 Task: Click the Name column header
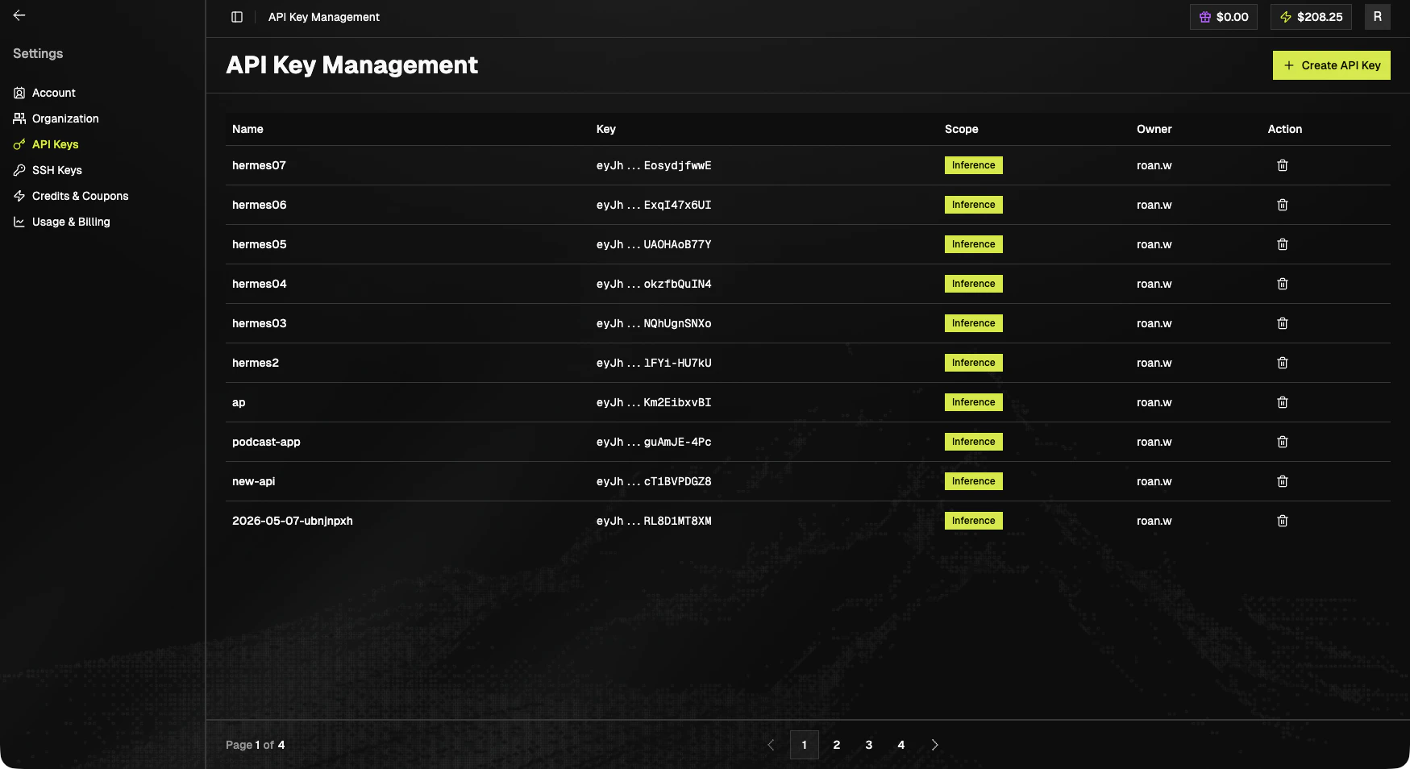pyautogui.click(x=247, y=129)
